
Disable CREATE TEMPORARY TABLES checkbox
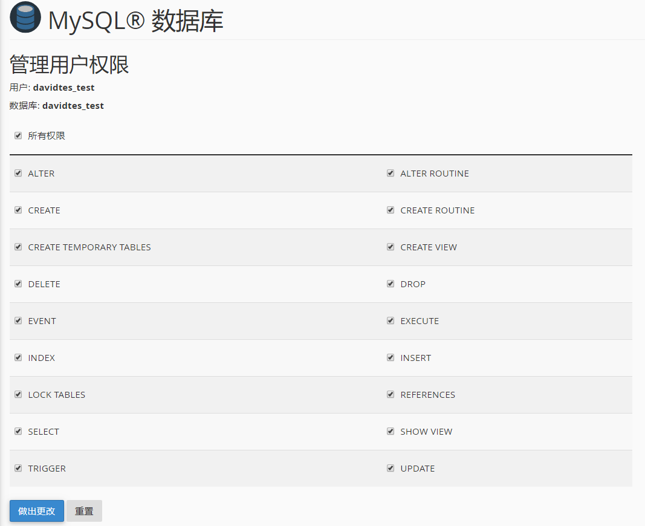pyautogui.click(x=18, y=247)
